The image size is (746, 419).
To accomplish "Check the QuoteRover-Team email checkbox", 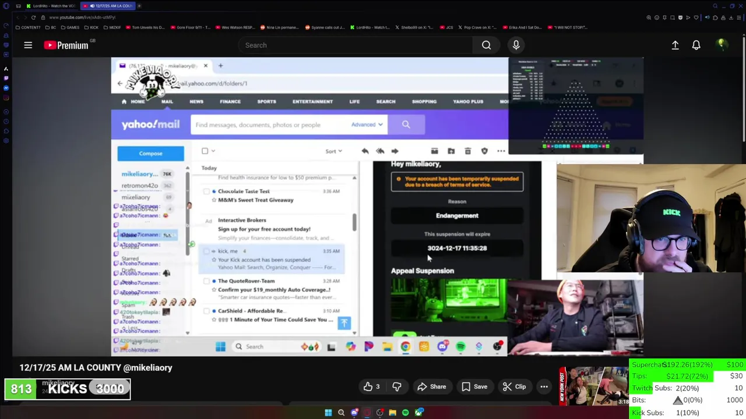I will coord(206,281).
